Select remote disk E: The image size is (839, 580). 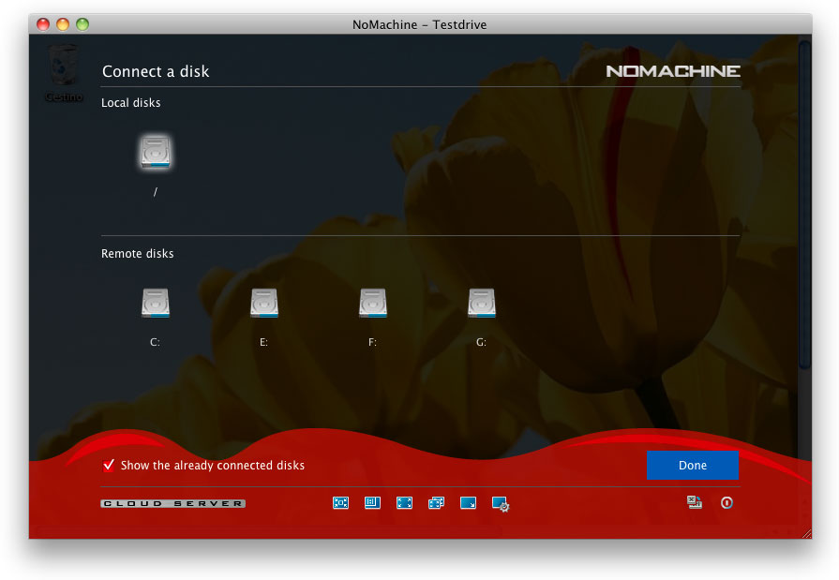coord(264,304)
